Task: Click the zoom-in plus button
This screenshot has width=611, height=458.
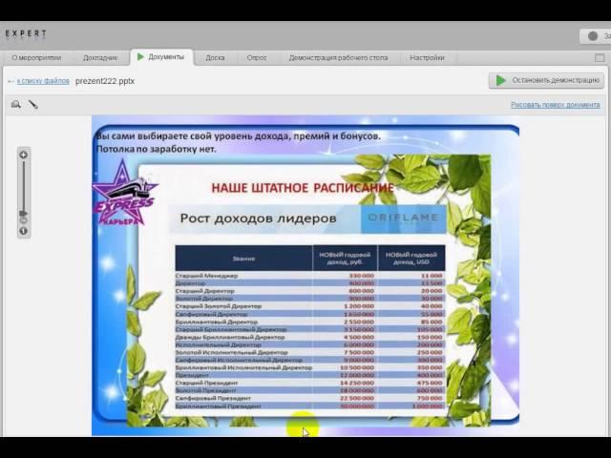Action: point(23,155)
